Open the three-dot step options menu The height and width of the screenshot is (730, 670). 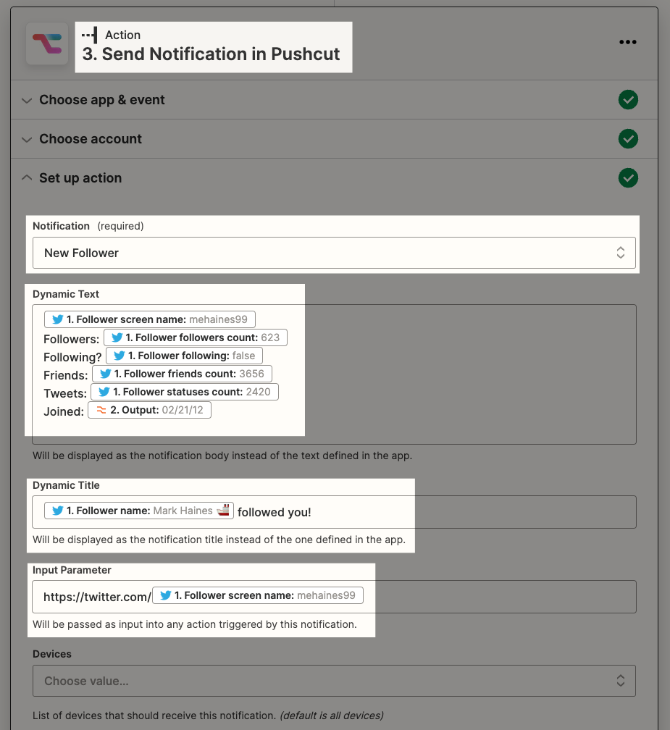pyautogui.click(x=628, y=42)
